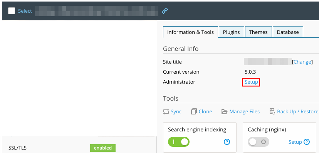The image size is (319, 153).
Task: Open the Back Up / Restore link
Action: pos(298,111)
